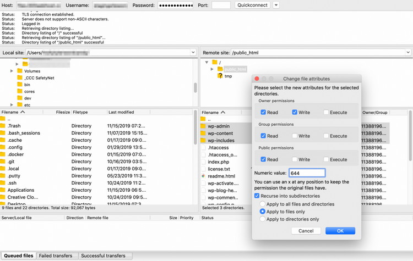Screen dimensions: 413x261
Task: Select the Applications folder icon
Action: [x=3, y=191]
